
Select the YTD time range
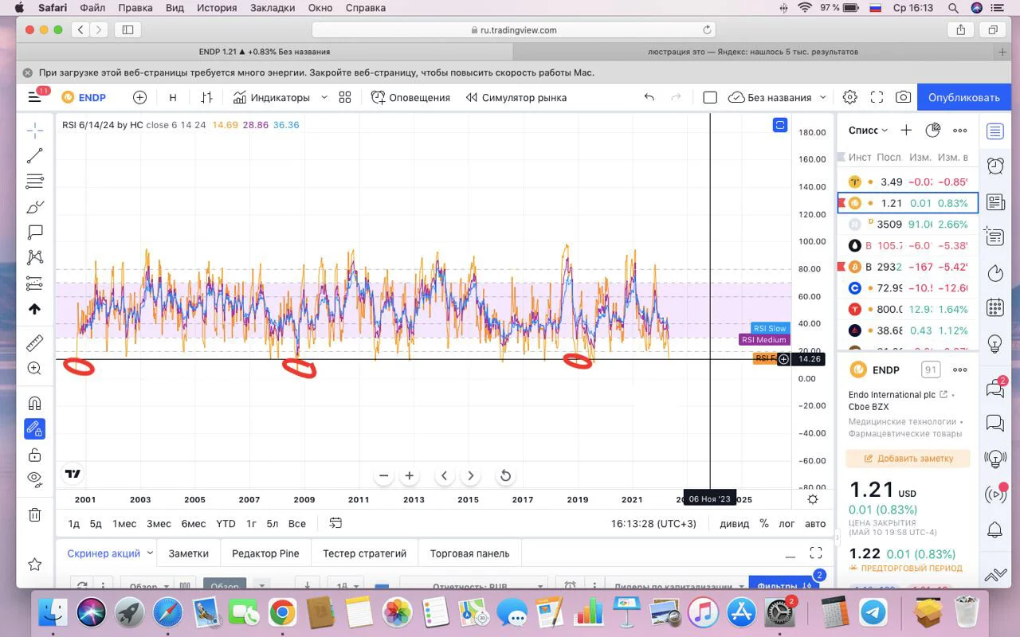(226, 523)
